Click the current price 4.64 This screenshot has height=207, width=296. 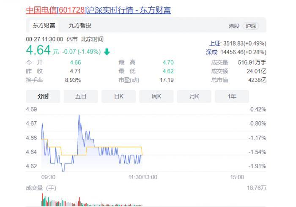coord(38,50)
